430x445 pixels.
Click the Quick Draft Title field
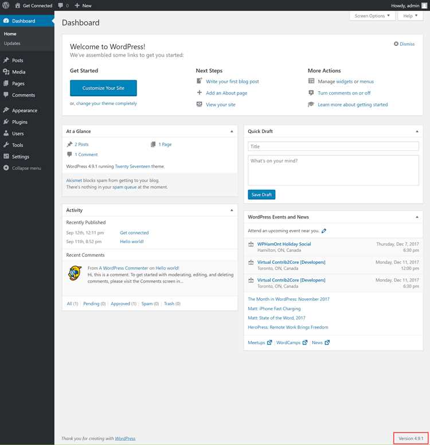tap(333, 146)
